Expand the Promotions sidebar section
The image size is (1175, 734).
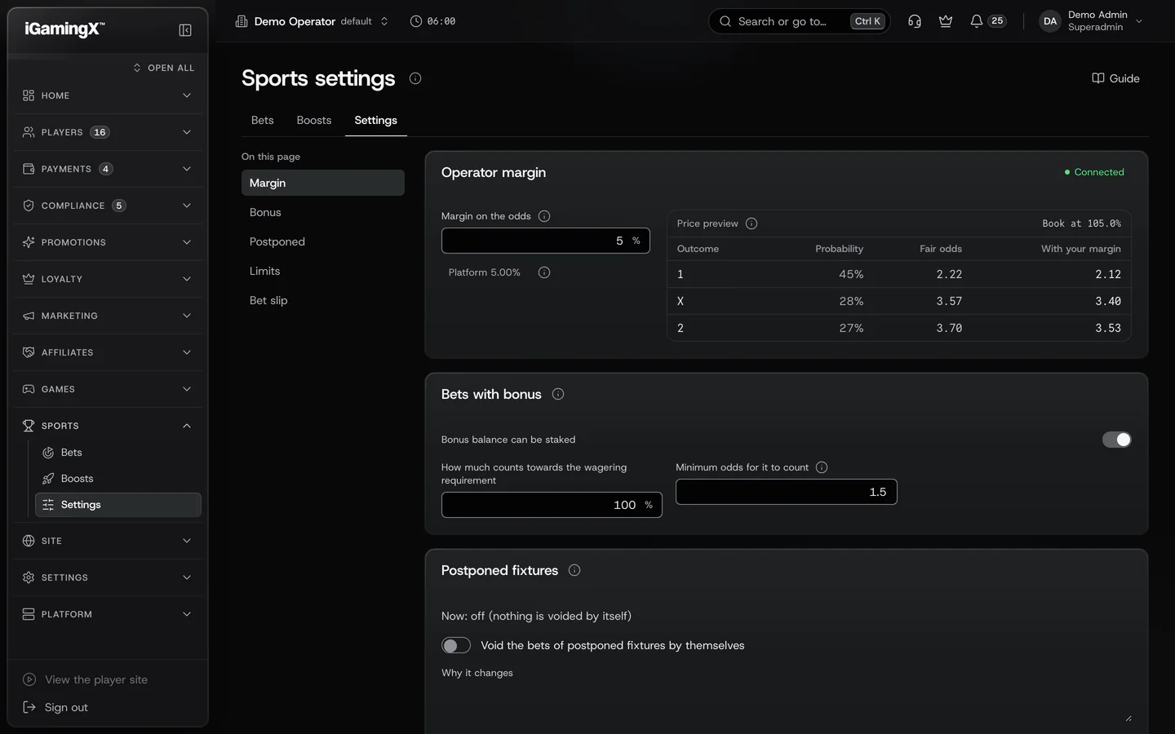(108, 242)
